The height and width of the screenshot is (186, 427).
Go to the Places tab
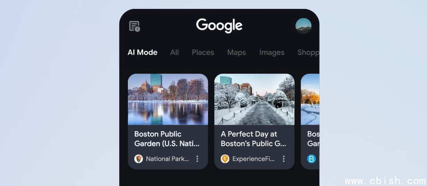click(x=203, y=52)
